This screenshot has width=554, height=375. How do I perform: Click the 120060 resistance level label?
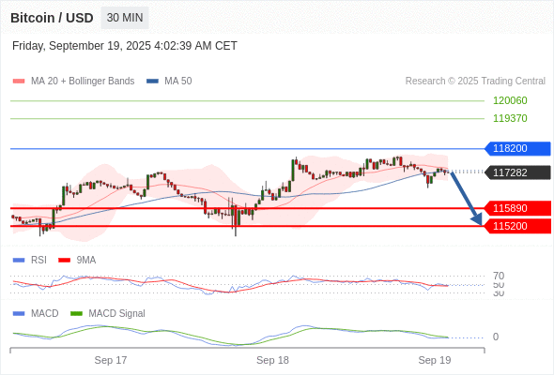pos(510,100)
